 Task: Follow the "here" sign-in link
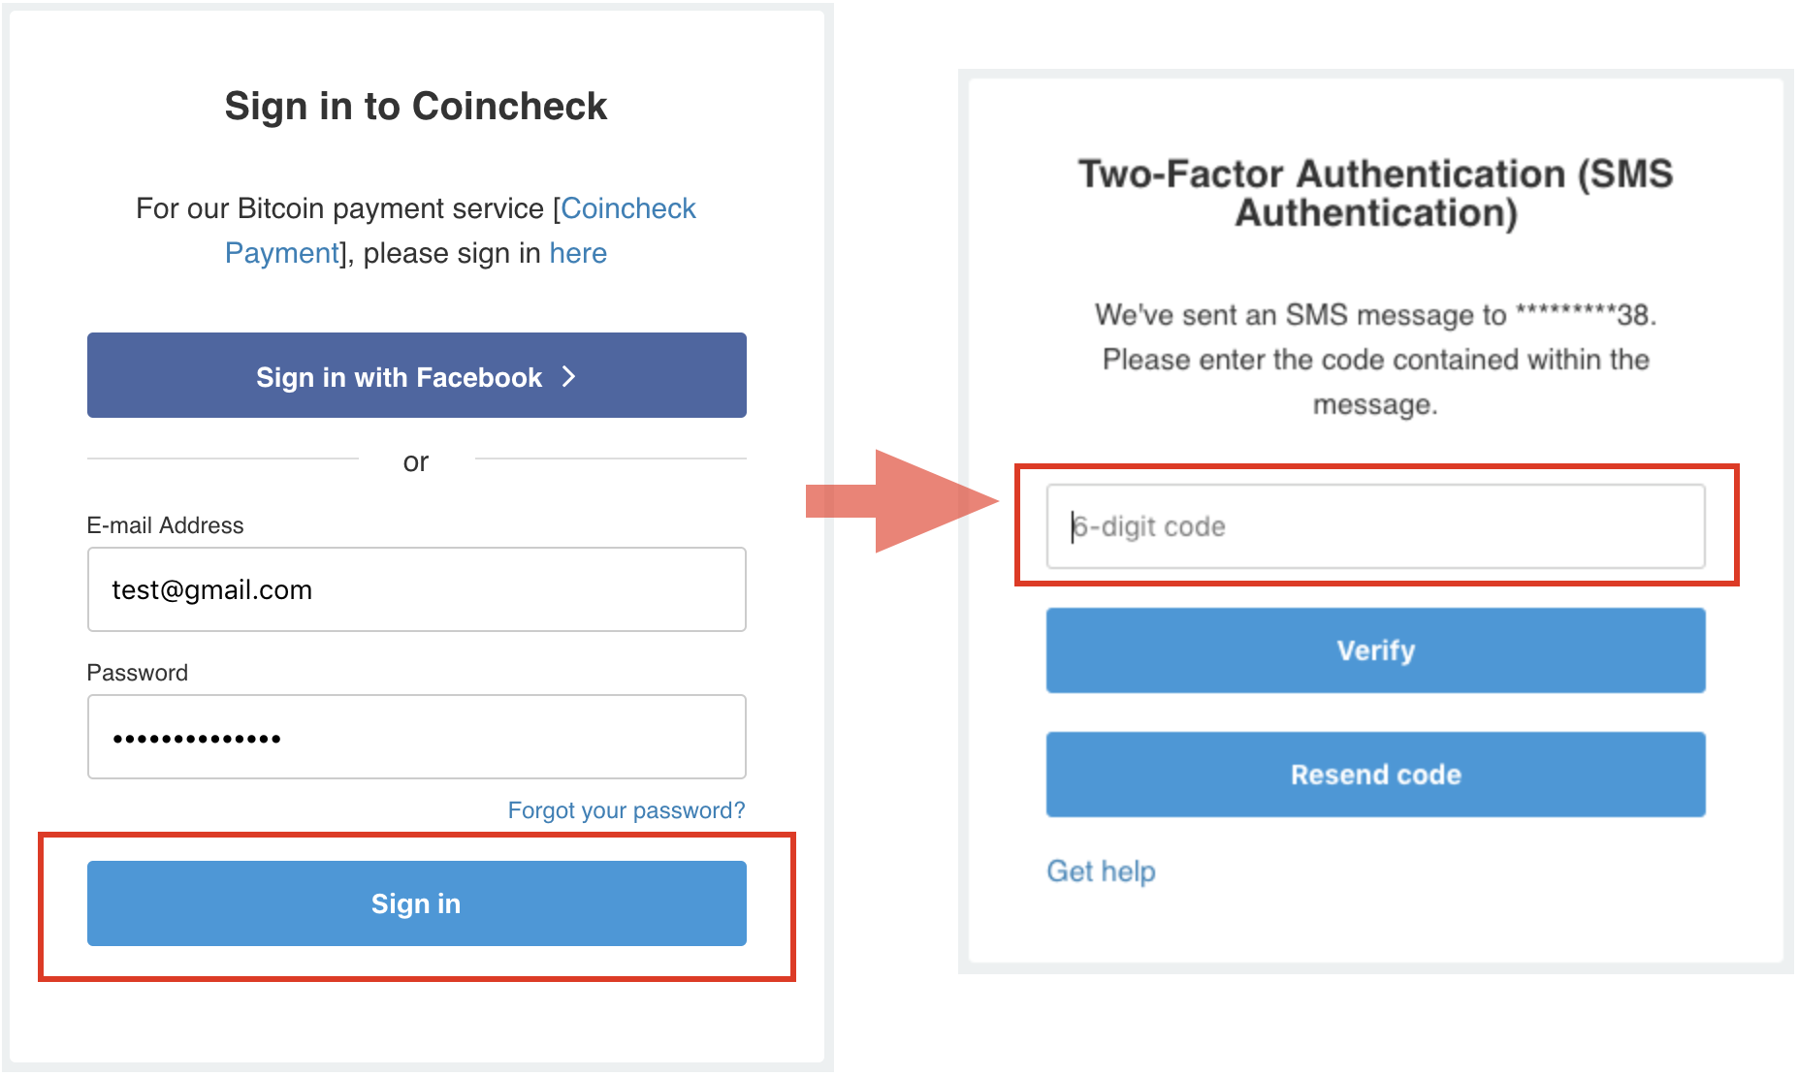click(578, 253)
